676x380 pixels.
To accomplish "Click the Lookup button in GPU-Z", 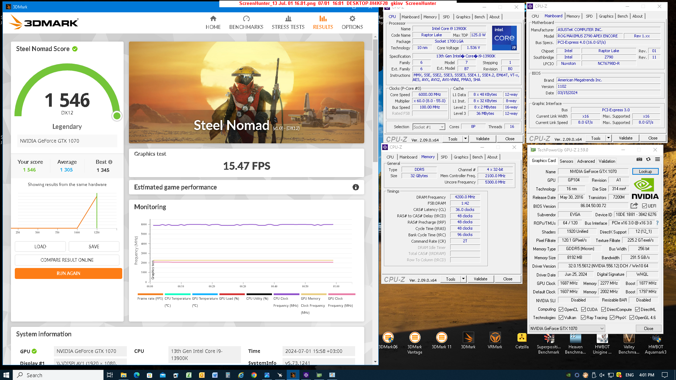I will (645, 172).
